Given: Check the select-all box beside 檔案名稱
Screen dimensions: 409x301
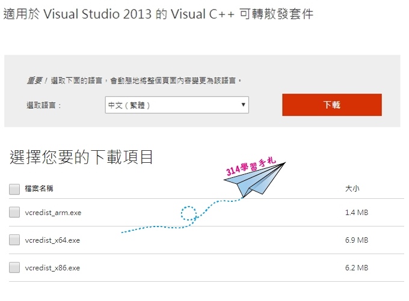Looking at the screenshot, I should (14, 189).
